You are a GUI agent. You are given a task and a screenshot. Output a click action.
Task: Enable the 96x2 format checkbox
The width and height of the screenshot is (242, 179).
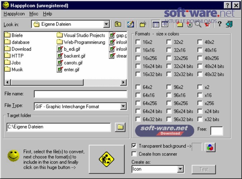tap(169, 87)
